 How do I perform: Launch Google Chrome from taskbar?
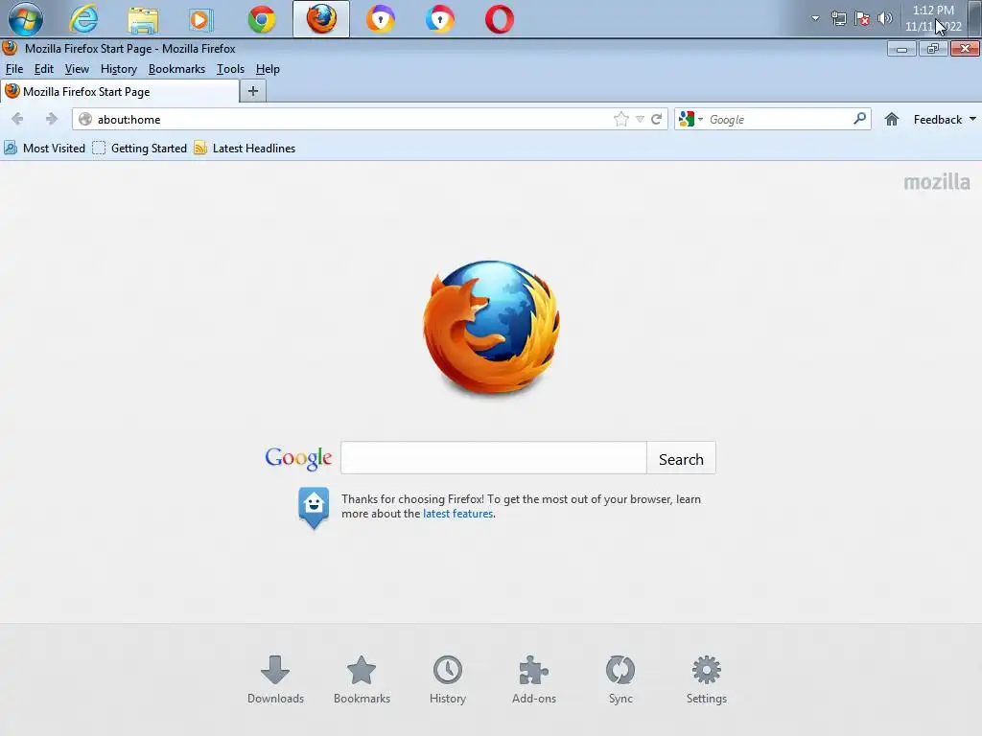pos(261,19)
